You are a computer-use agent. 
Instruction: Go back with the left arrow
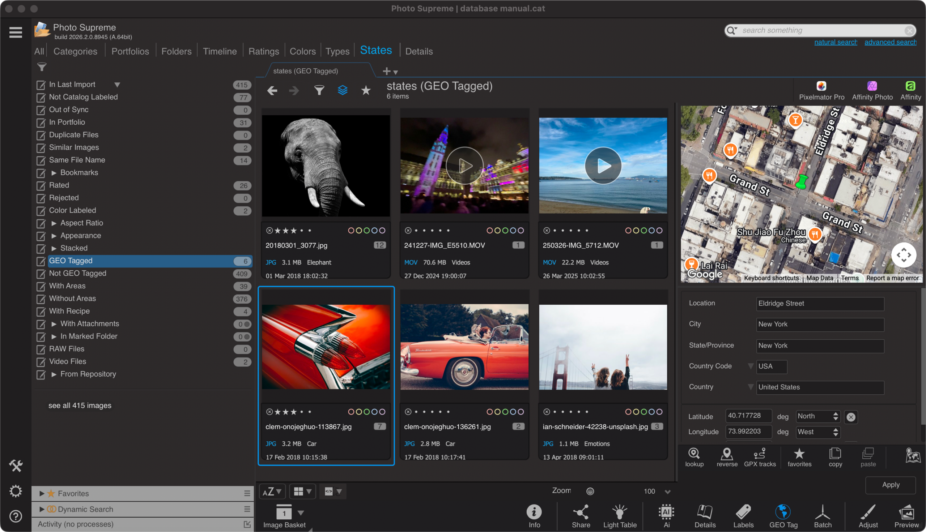pos(272,90)
